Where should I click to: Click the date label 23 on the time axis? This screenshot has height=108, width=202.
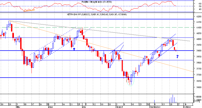pyautogui.click(x=140, y=104)
